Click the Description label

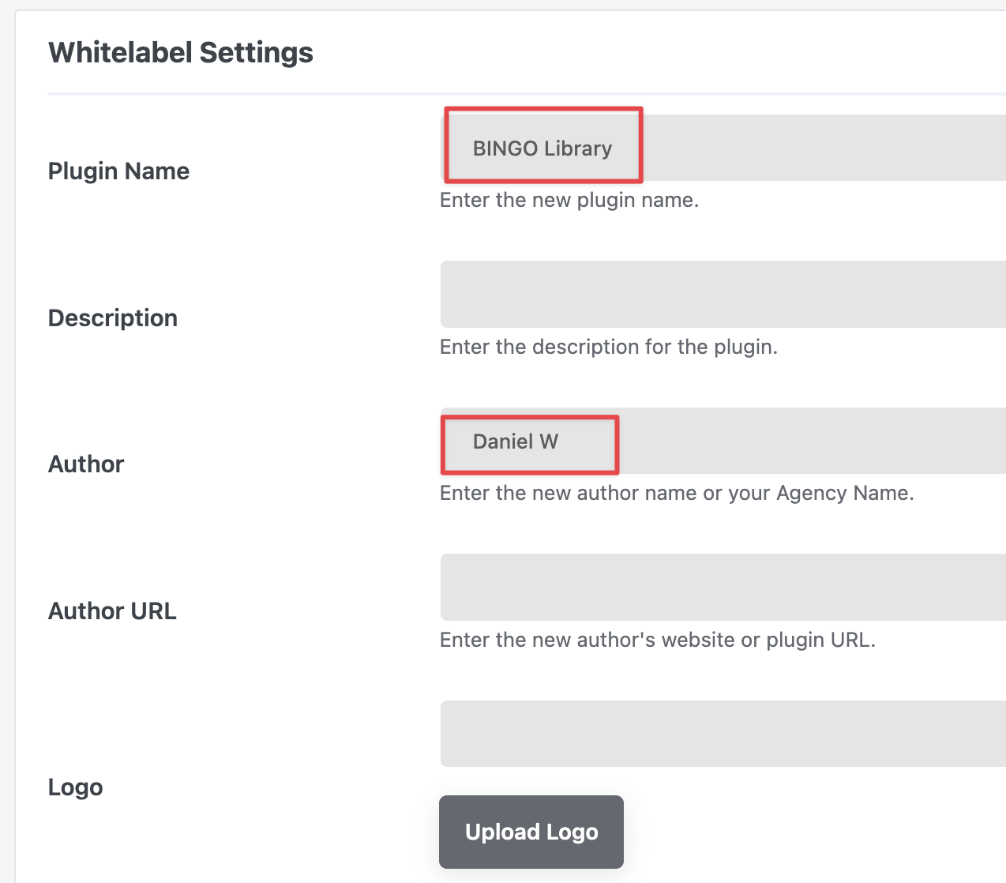click(x=113, y=318)
